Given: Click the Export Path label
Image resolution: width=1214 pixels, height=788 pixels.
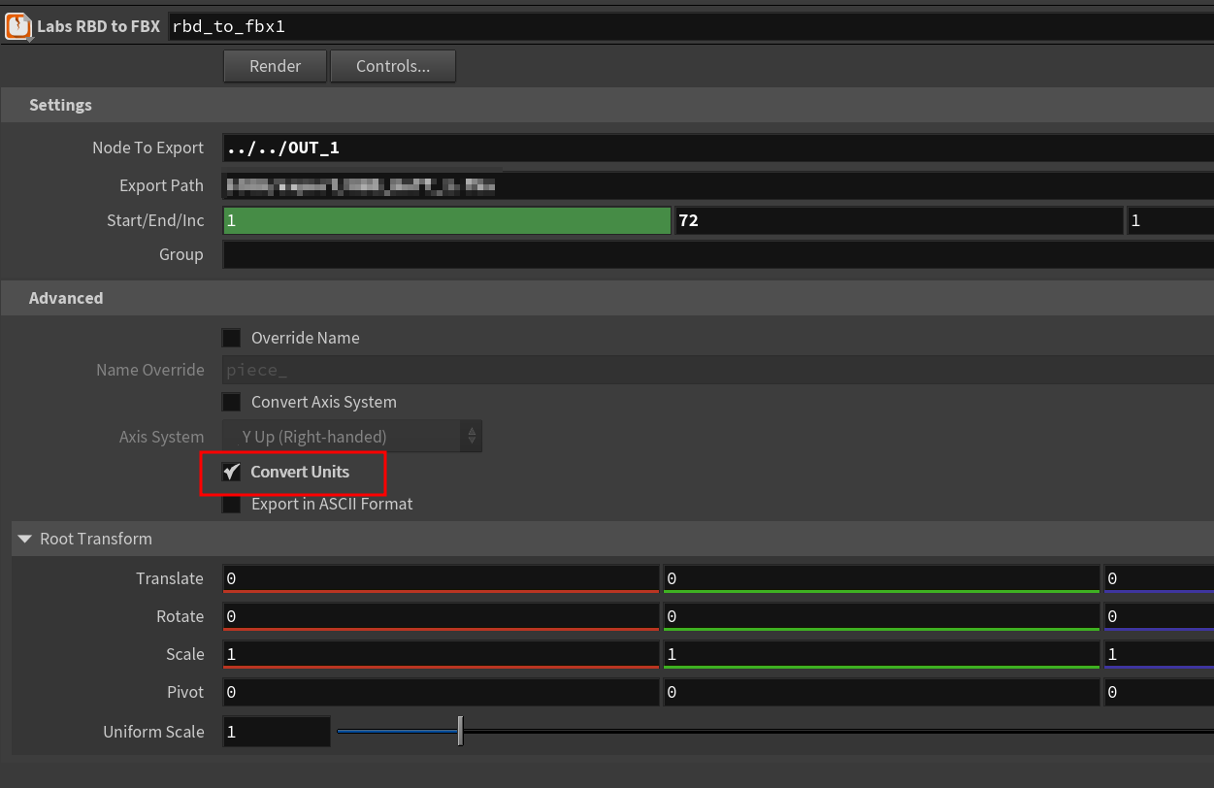Looking at the screenshot, I should tap(161, 185).
